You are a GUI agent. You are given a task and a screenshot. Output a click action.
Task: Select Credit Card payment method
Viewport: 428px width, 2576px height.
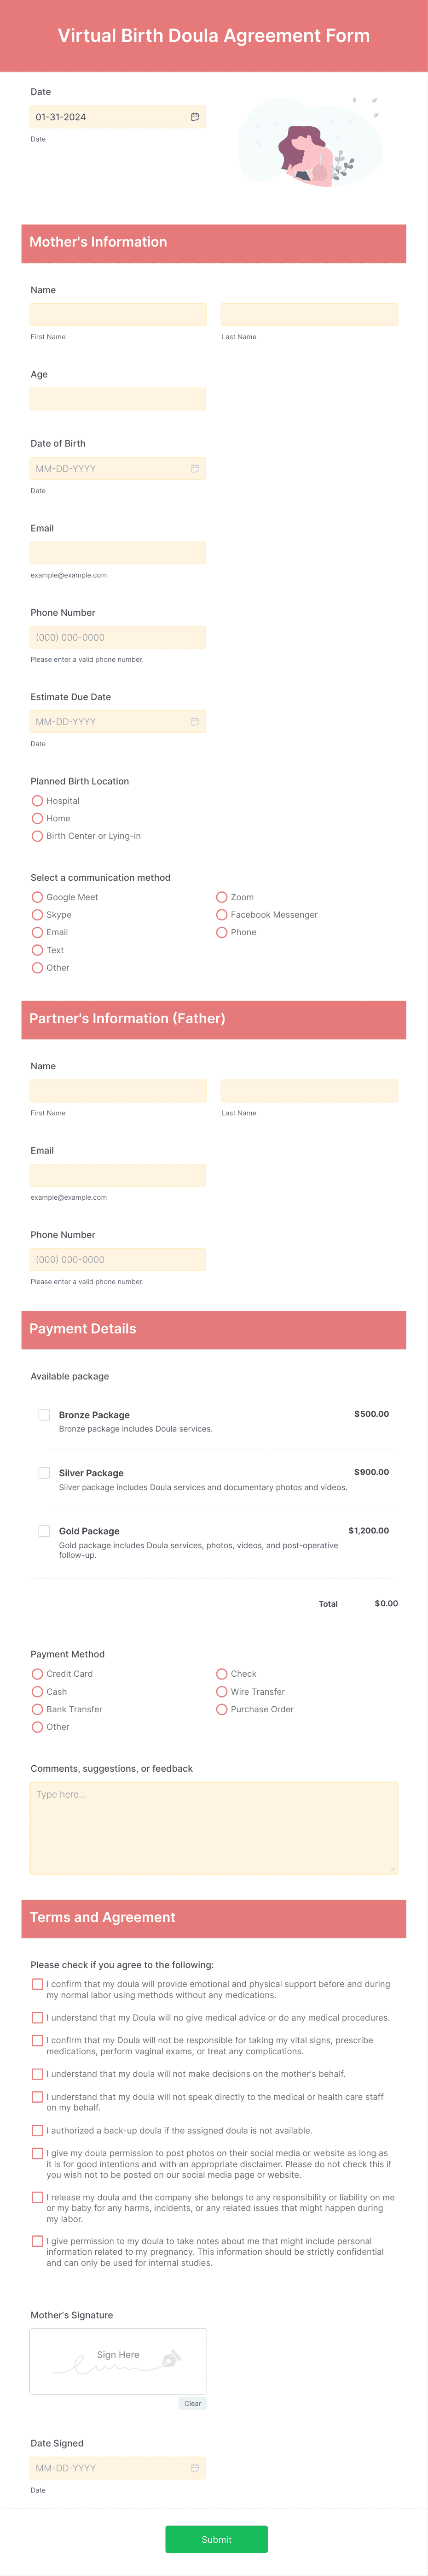37,1674
